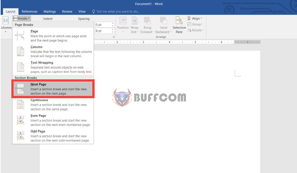Open the Mailings tab
This screenshot has width=297, height=173.
50,12
